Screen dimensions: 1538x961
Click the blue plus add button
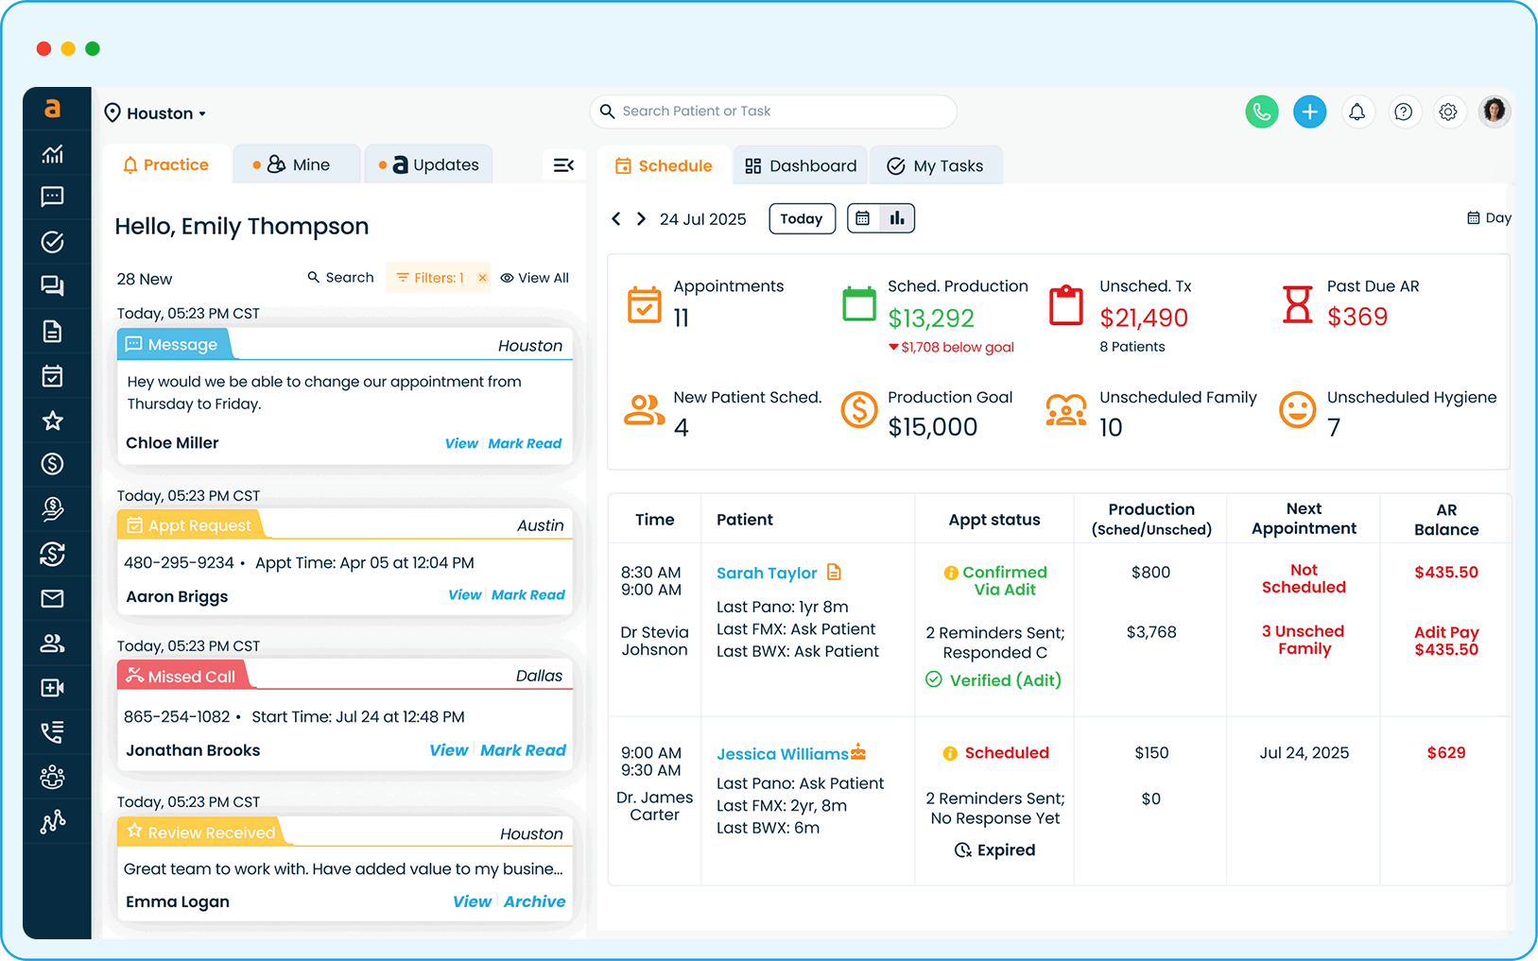1309,112
